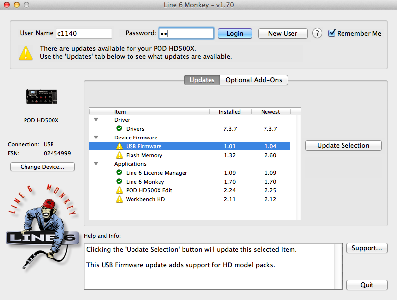The height and width of the screenshot is (300, 397).
Task: Select the Workbench HD row
Action: click(x=189, y=199)
